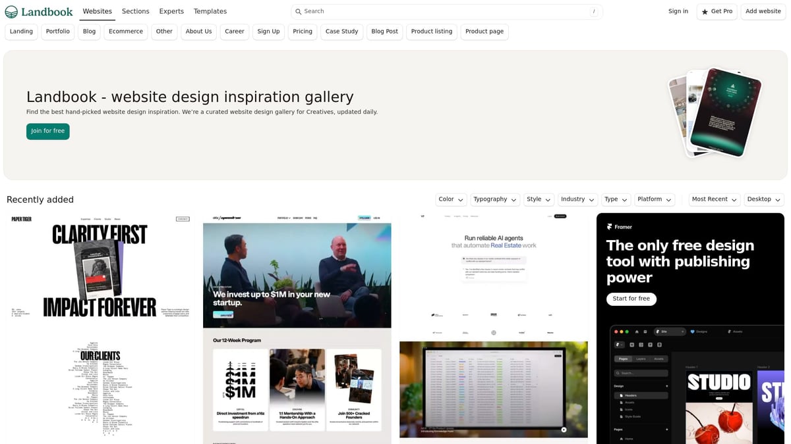The height and width of the screenshot is (444, 791).
Task: Expand the Style filter dropdown
Action: pos(538,199)
